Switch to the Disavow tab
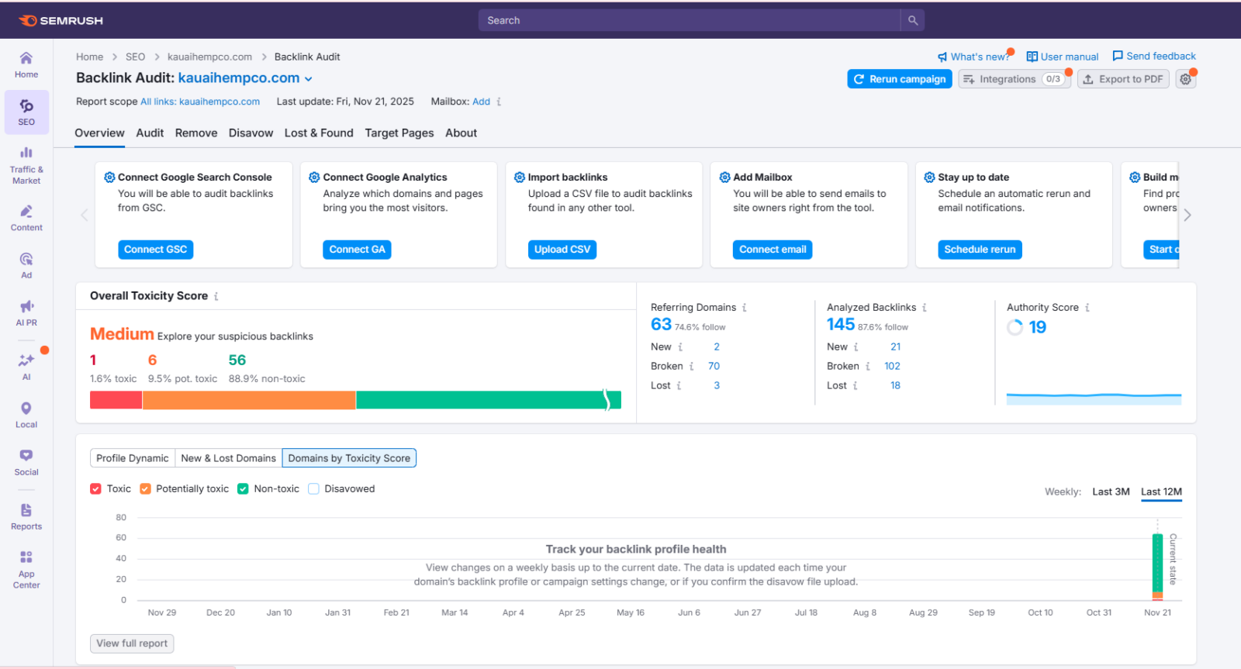The image size is (1241, 669). pyautogui.click(x=251, y=133)
